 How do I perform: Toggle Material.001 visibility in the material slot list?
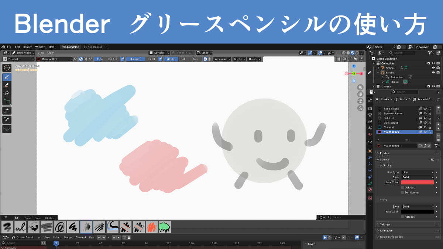[425, 131]
